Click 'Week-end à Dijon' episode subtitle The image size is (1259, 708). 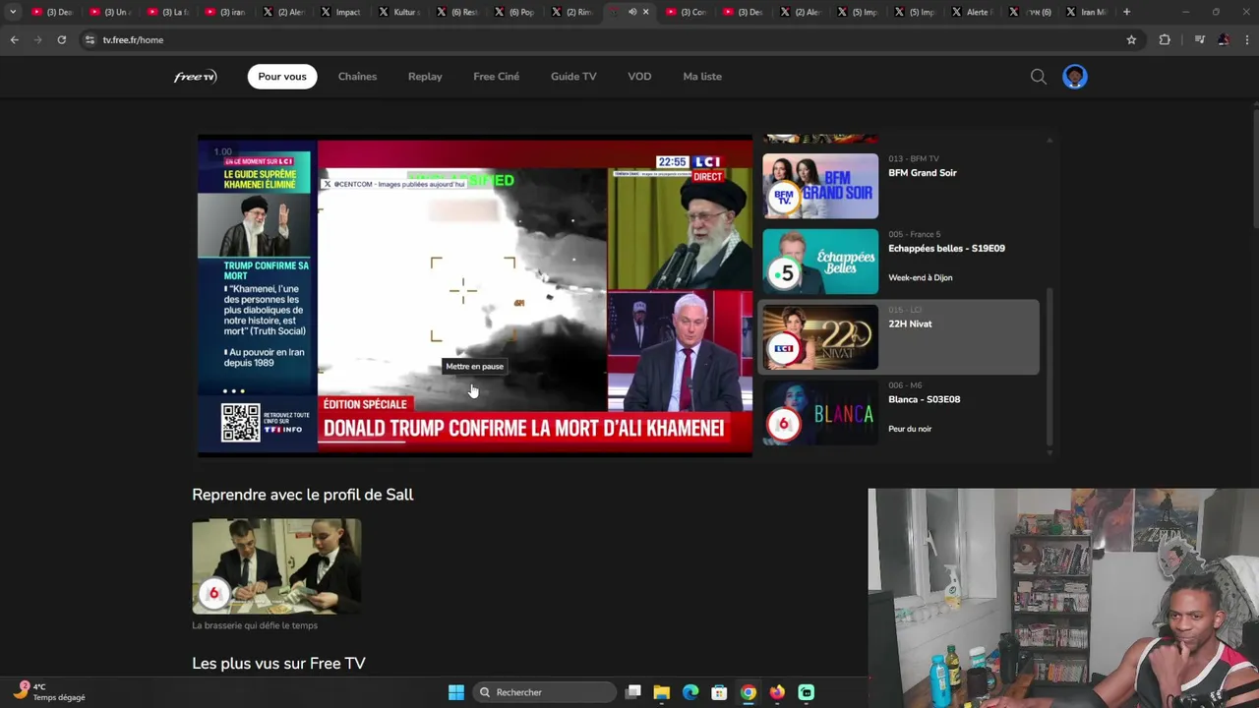920,277
